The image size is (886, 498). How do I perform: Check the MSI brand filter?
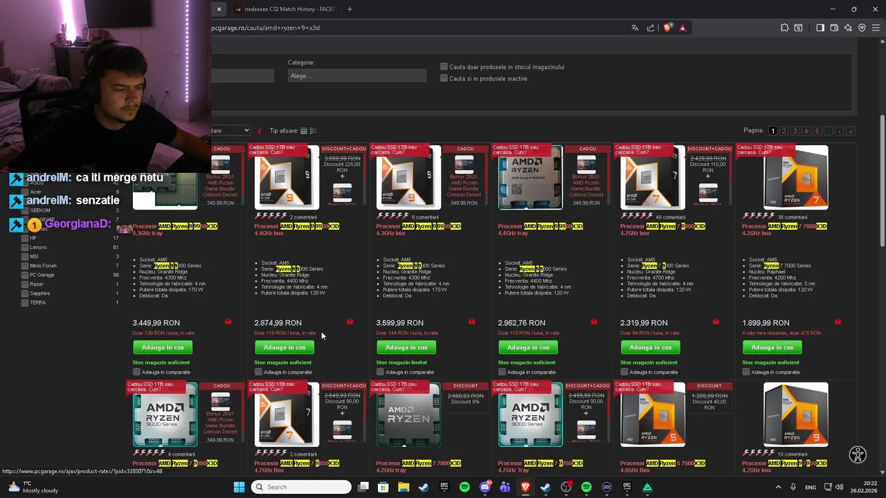click(x=25, y=257)
